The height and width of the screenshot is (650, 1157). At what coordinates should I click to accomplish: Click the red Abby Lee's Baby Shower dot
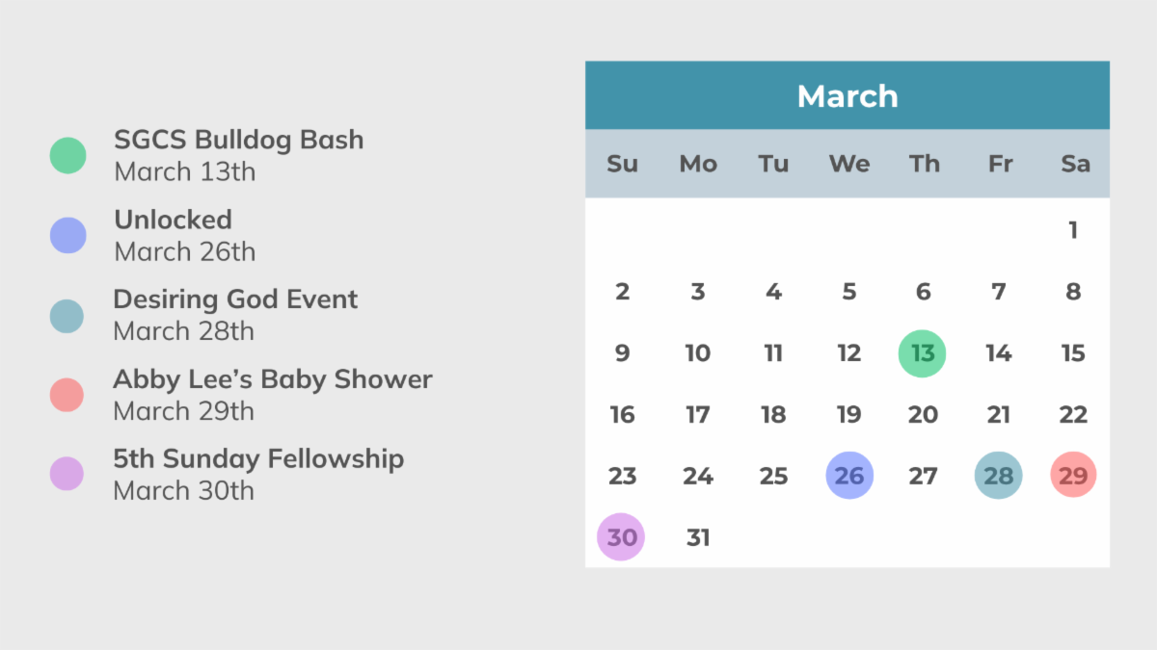67,395
